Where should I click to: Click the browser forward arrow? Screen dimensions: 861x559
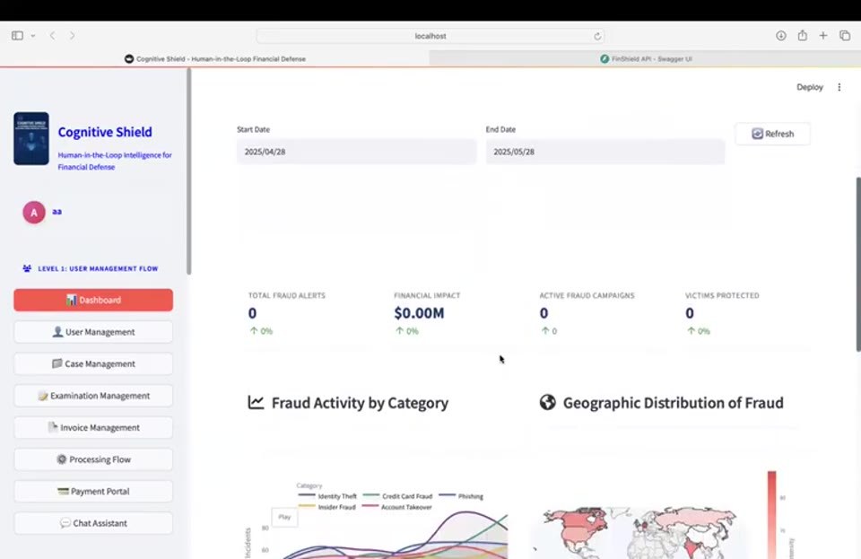pos(72,36)
